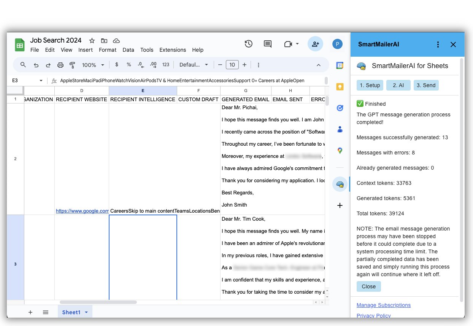The image size is (473, 326).
Task: Open the Manage Subscriptions link
Action: tap(384, 305)
